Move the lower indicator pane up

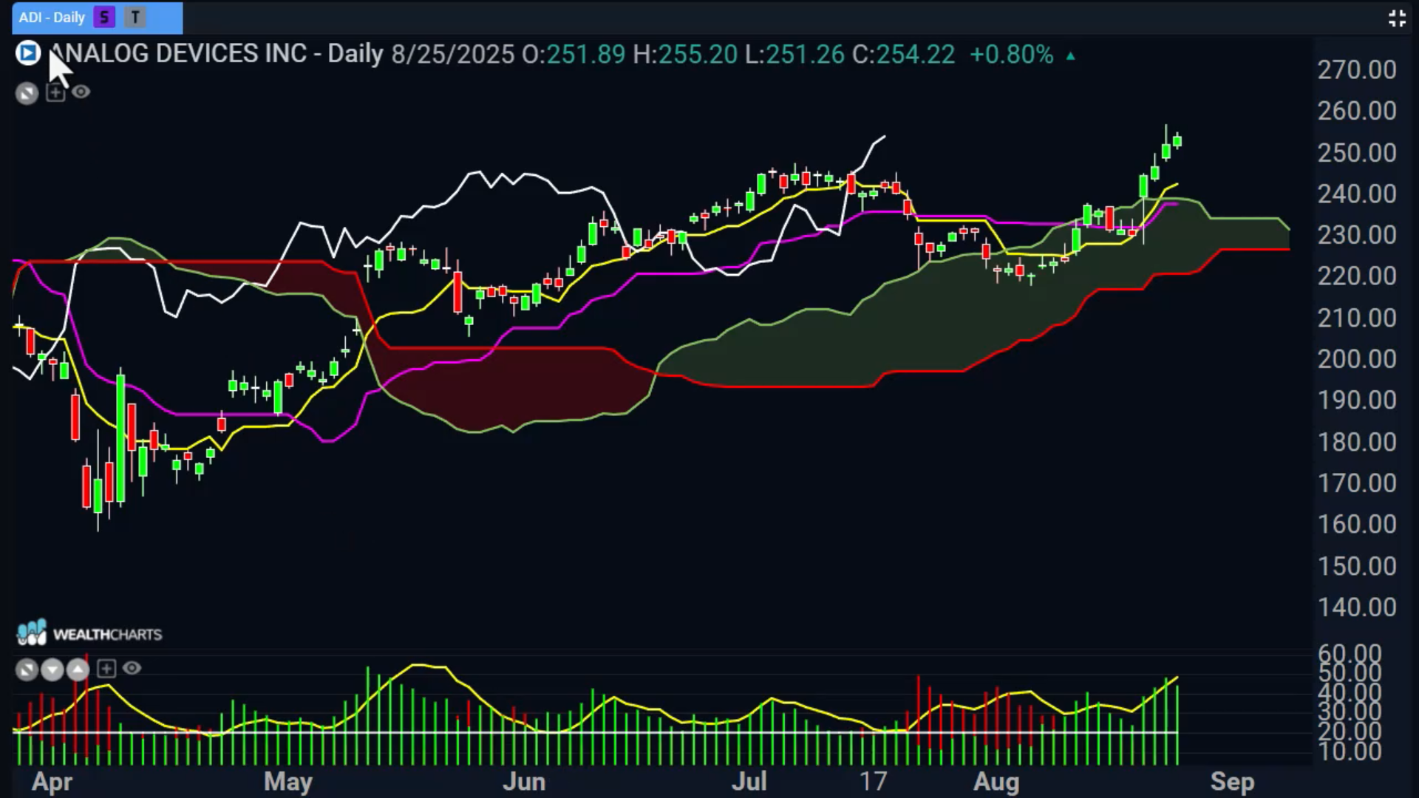pos(78,669)
